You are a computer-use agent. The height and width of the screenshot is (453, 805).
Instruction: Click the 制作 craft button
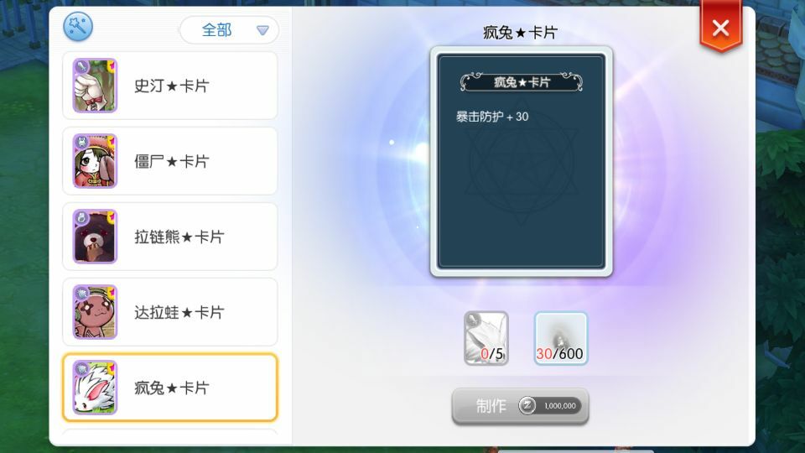pos(520,406)
